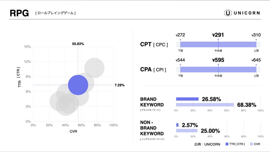Select the highlighted blue RPG bubble
270x152 pixels.
pos(78,85)
